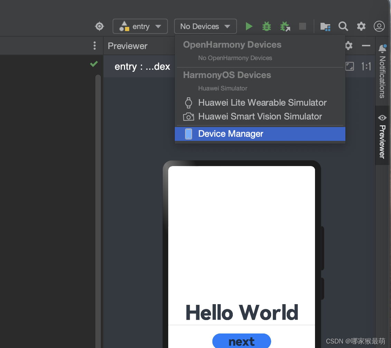
Task: Select Huawei Smart Vision Simulator
Action: tap(260, 116)
